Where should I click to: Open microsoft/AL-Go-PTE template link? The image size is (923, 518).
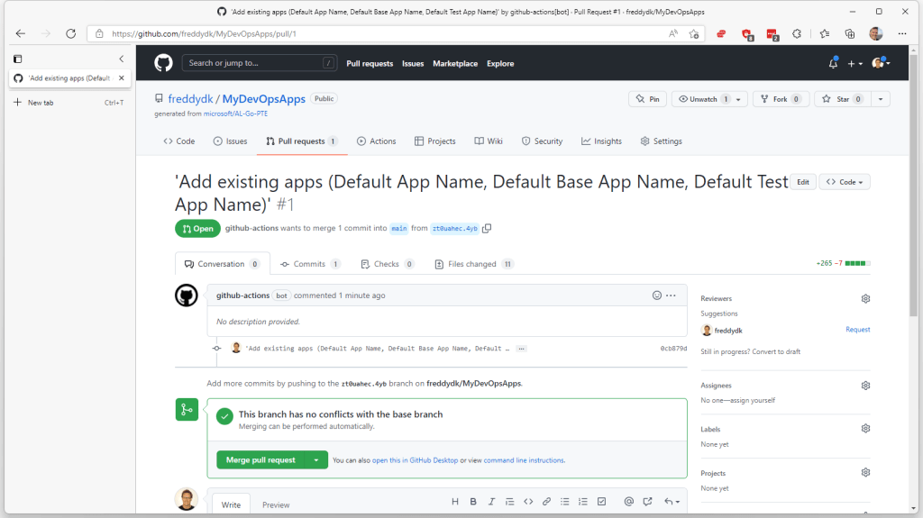(235, 114)
